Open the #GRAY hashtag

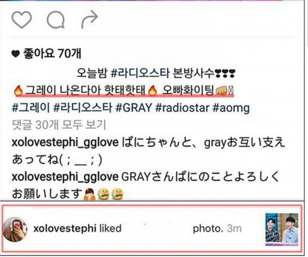click(133, 107)
